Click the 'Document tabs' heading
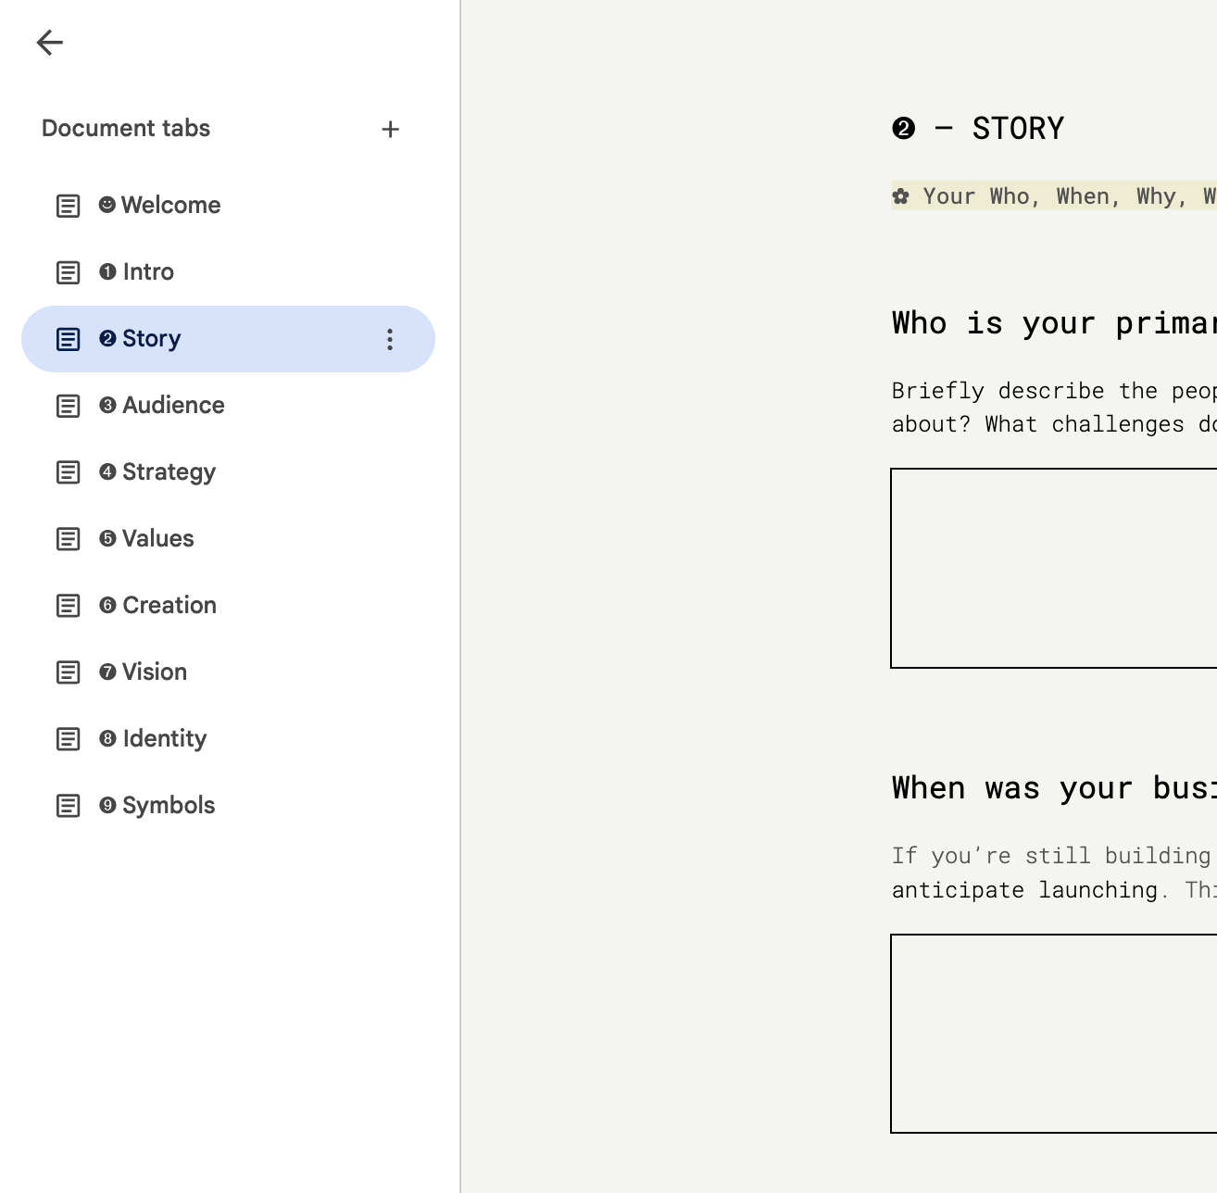Screen dimensions: 1217x1193 [x=126, y=129]
